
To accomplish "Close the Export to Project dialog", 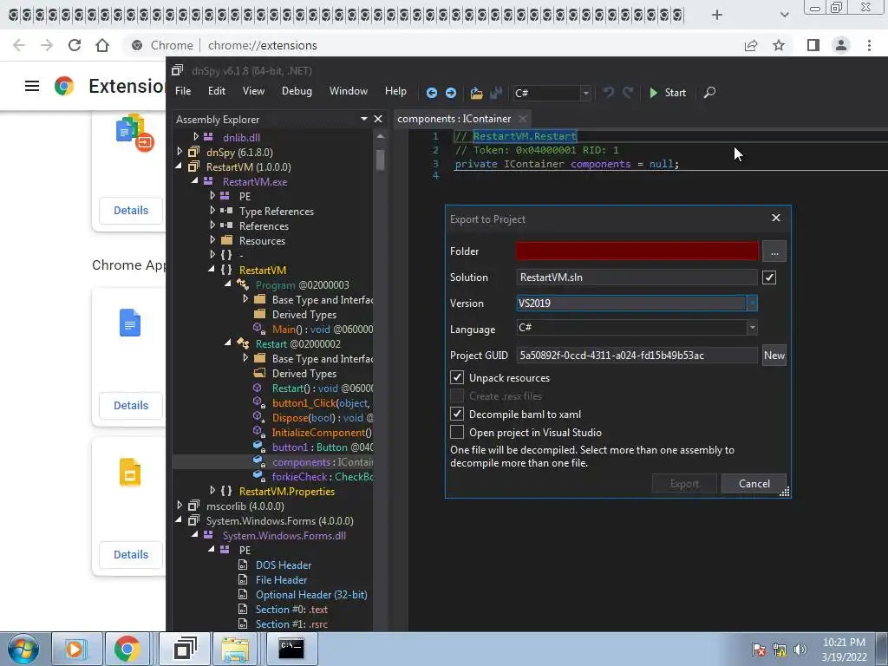I will 776,218.
